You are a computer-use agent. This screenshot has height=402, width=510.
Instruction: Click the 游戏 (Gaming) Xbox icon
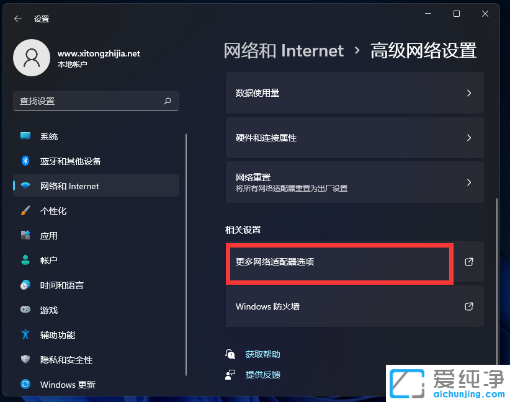point(25,310)
